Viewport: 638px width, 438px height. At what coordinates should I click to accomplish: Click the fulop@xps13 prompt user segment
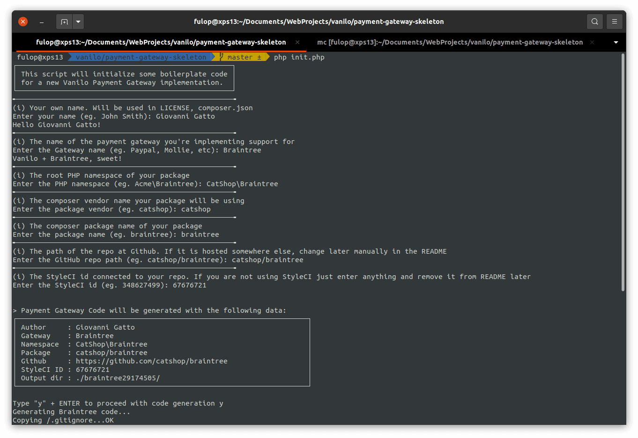coord(40,57)
